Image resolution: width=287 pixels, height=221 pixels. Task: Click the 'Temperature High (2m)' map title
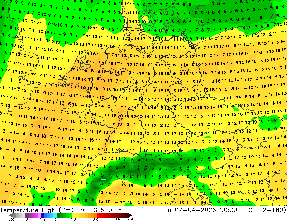(x=37, y=210)
